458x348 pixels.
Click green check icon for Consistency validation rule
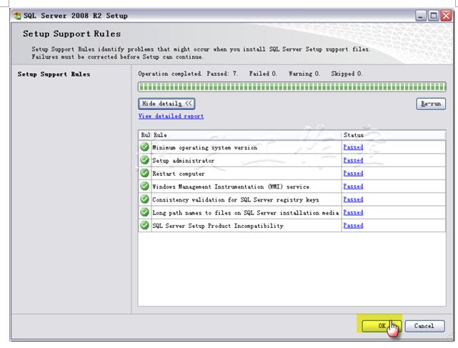pos(144,199)
